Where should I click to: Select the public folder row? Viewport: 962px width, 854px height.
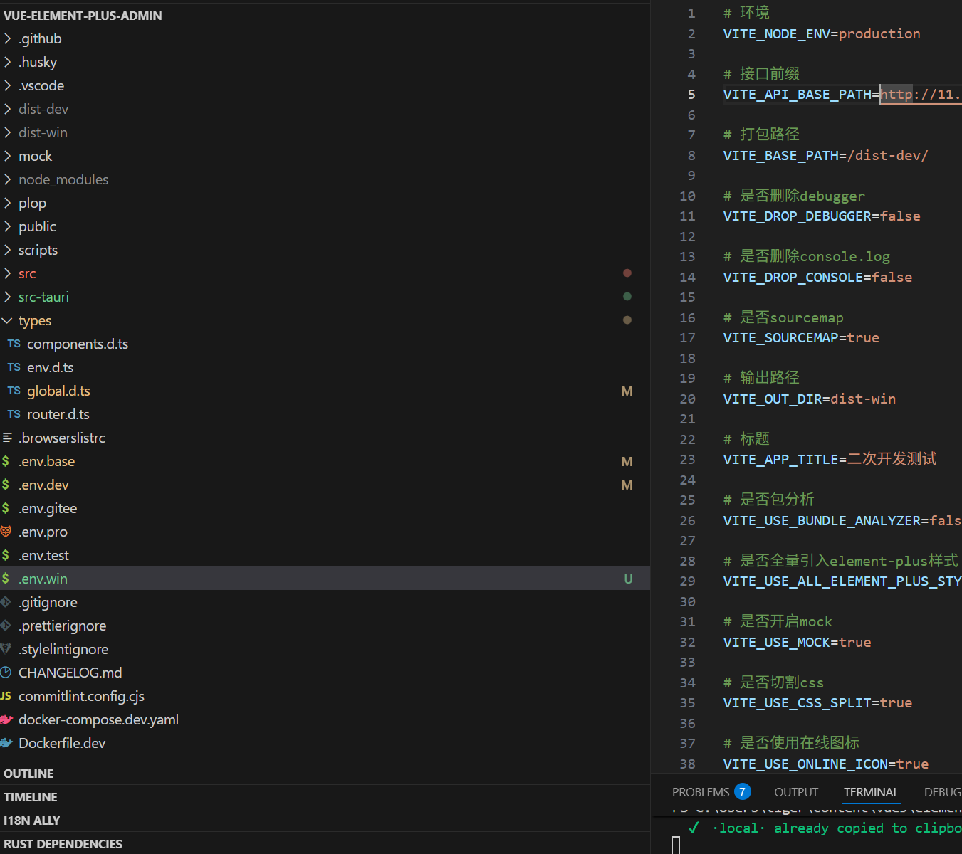pyautogui.click(x=325, y=226)
